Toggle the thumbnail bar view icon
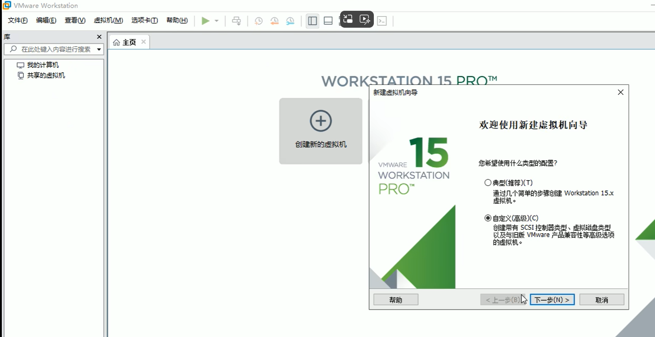This screenshot has height=337, width=655. coord(328,21)
